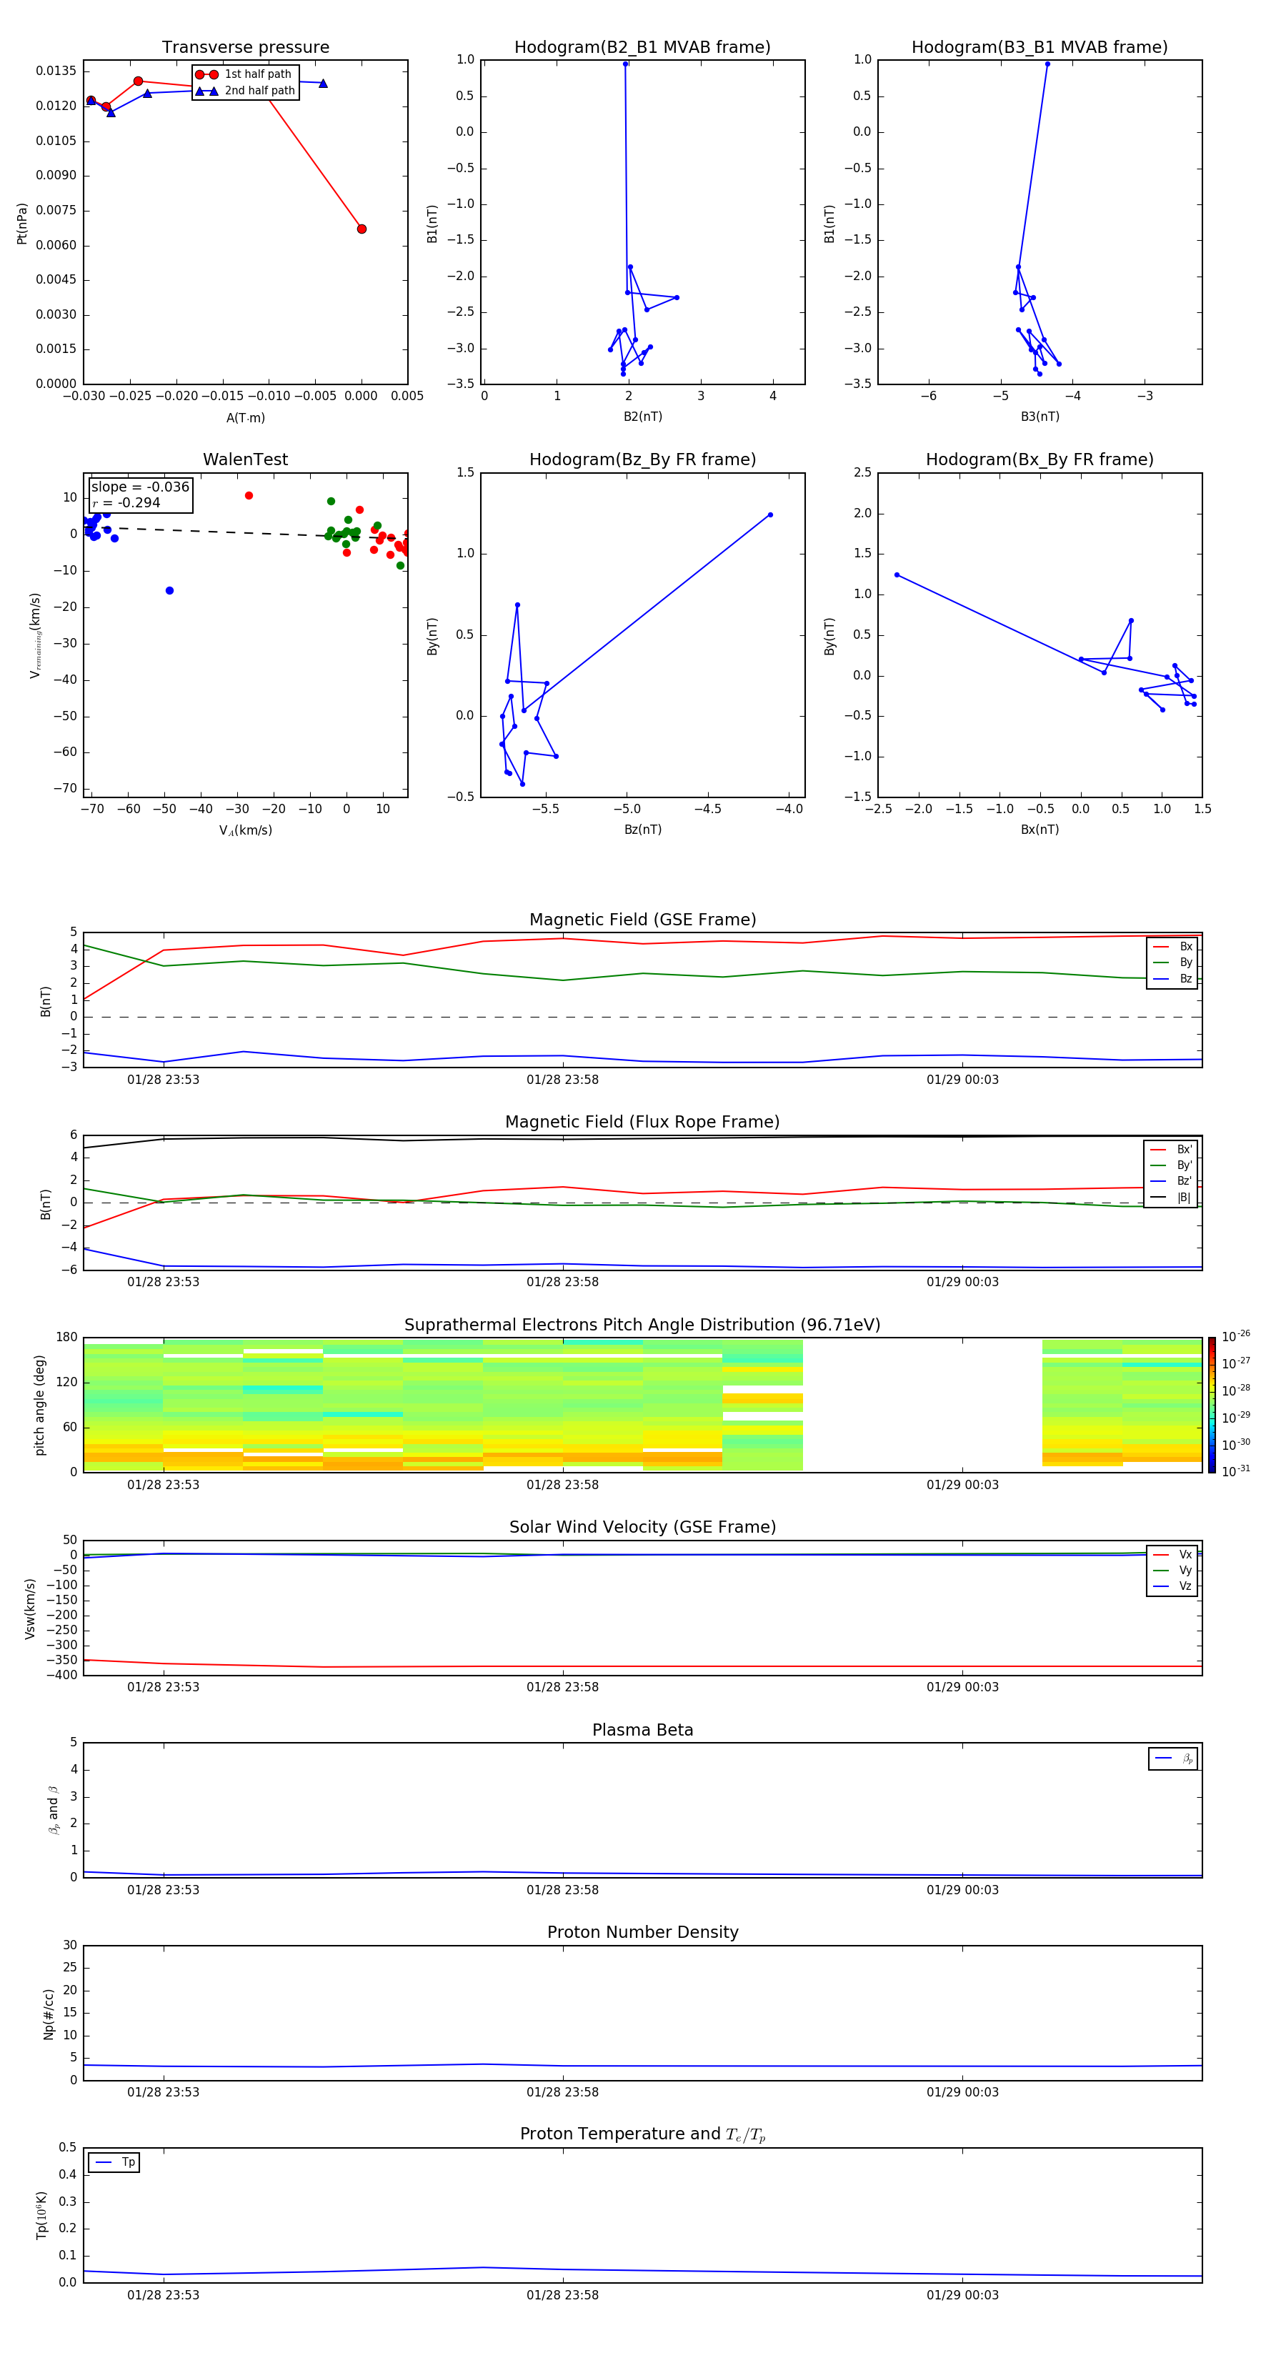
Task: Select "Bz'" in Flux Rope Frame legend
Action: [x=1171, y=1182]
